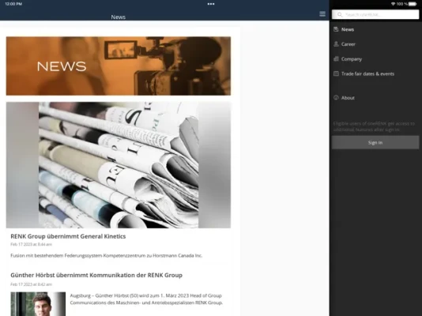
Task: Click the Career person icon
Action: tap(336, 44)
